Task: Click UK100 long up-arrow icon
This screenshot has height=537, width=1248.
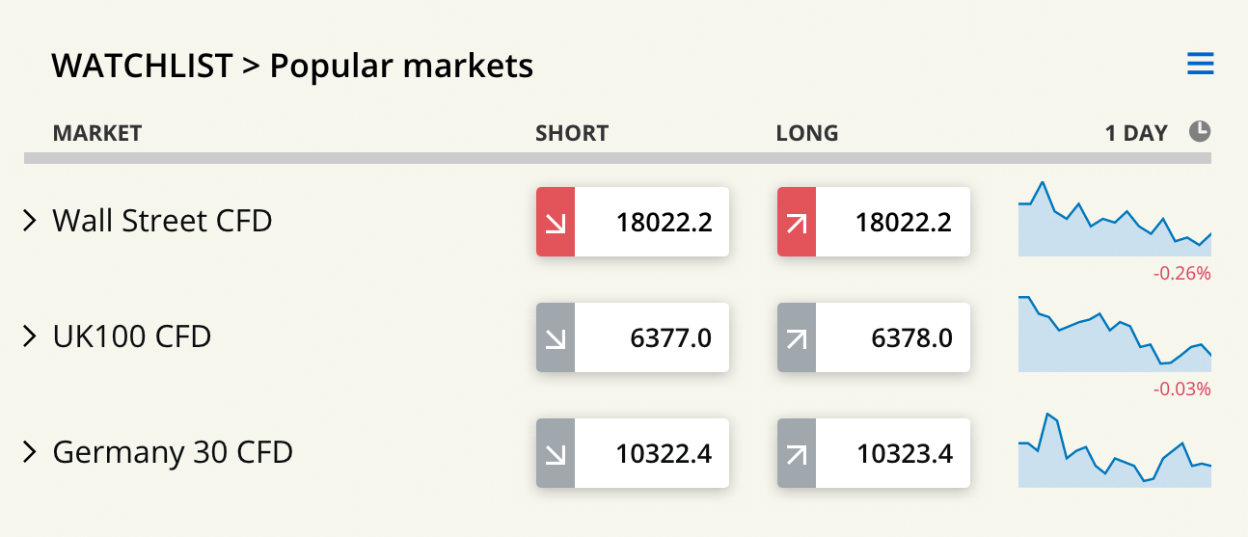Action: click(797, 337)
